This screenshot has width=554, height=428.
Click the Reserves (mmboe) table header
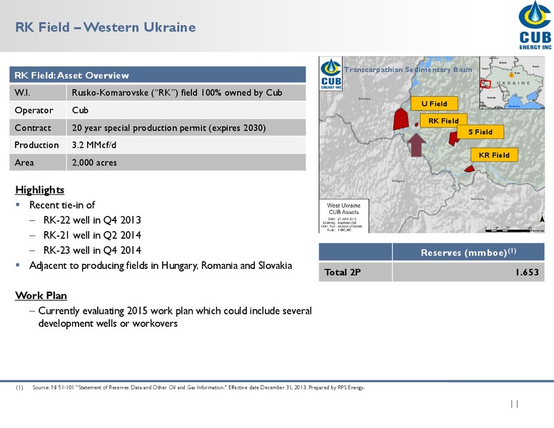pyautogui.click(x=468, y=252)
